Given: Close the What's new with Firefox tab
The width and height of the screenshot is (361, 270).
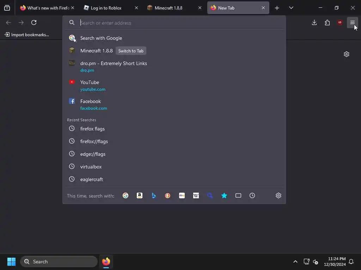Looking at the screenshot, I should (73, 8).
